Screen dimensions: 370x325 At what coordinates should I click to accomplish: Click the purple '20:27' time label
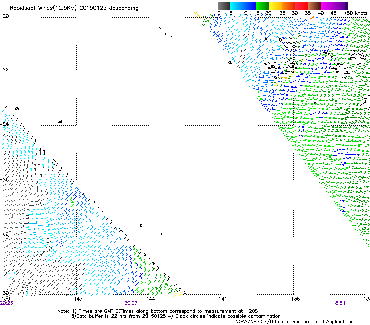point(131,303)
